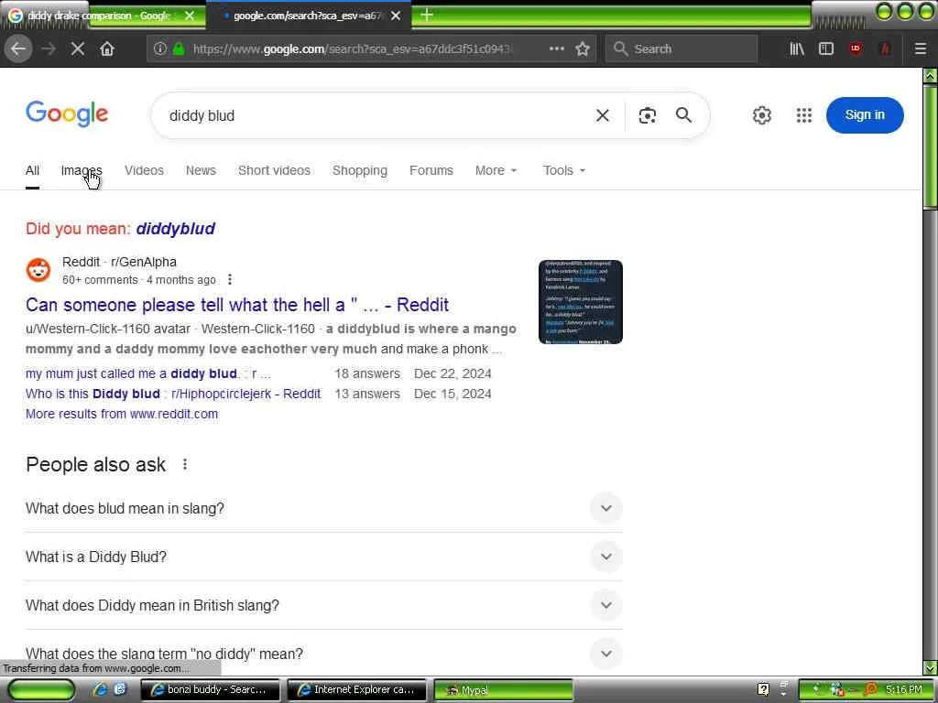Click the green padlock security icon
938x703 pixels.
179,49
